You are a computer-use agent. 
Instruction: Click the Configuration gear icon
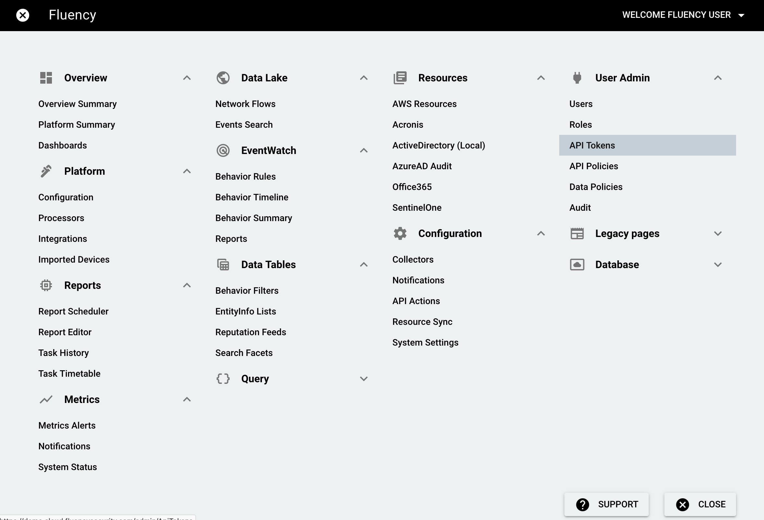coord(400,233)
